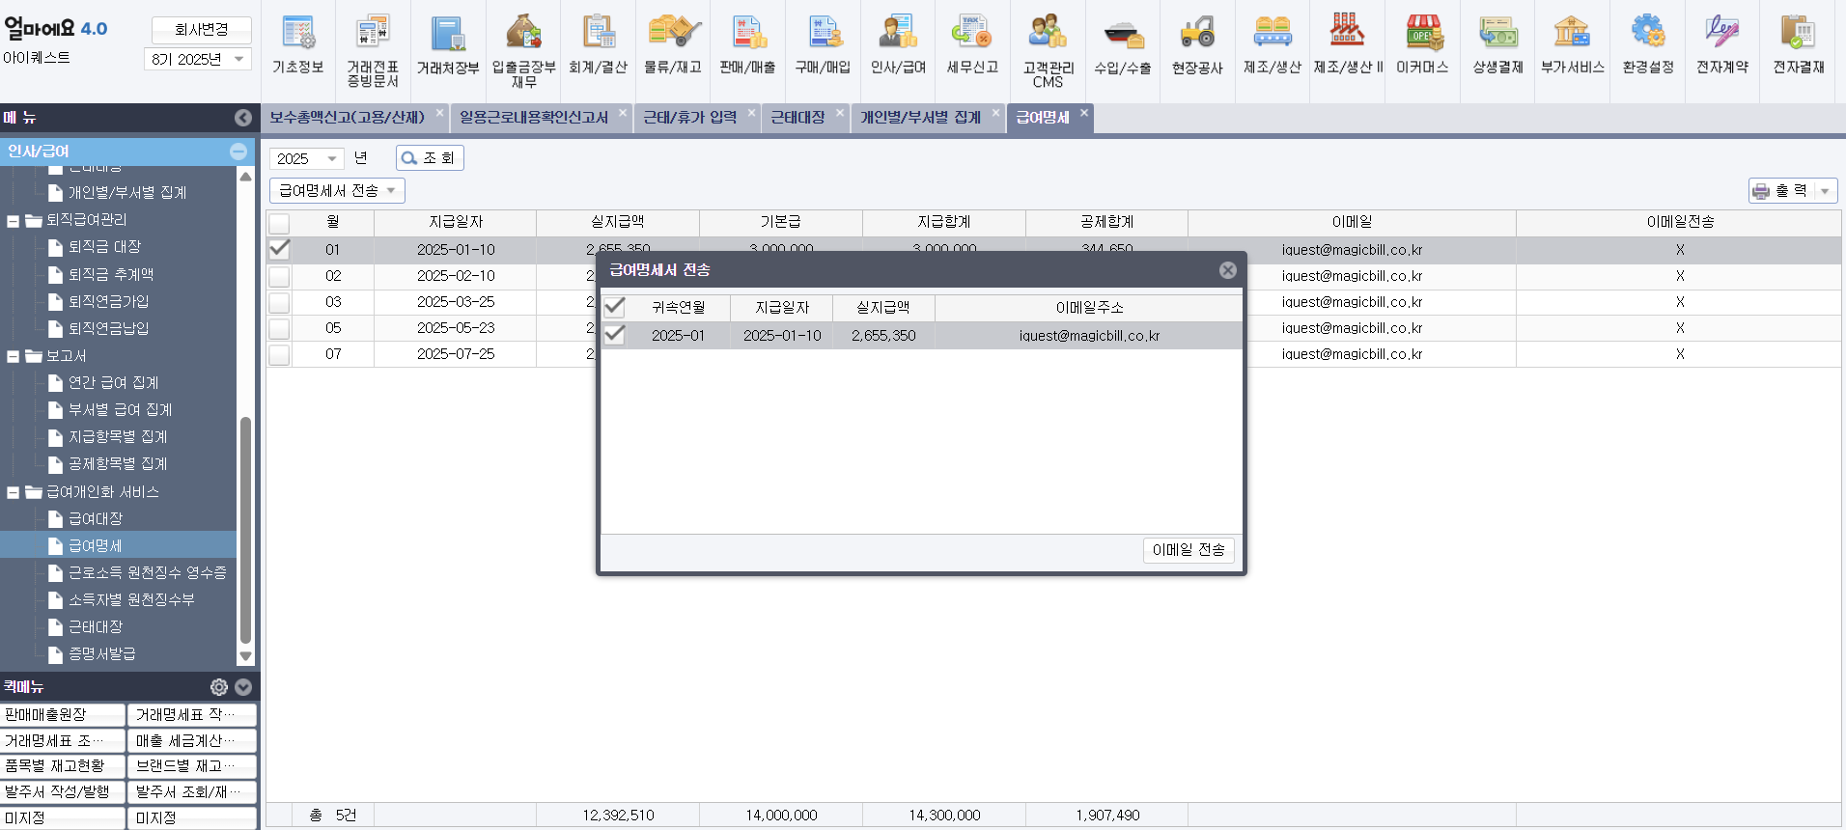Collapse the 인사/급여 menu section

pos(238,152)
